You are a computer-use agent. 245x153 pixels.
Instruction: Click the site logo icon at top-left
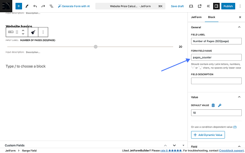pos(6,6)
